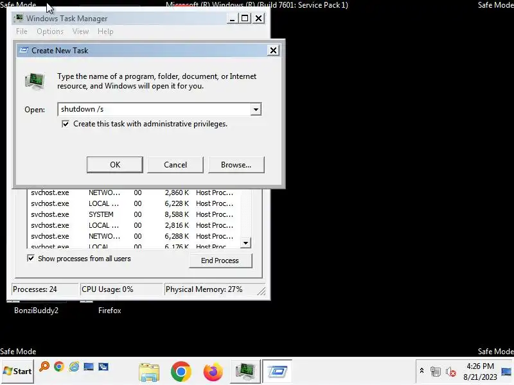Open the network tray icon
Viewport: 514px width, 385px height.
coord(436,372)
